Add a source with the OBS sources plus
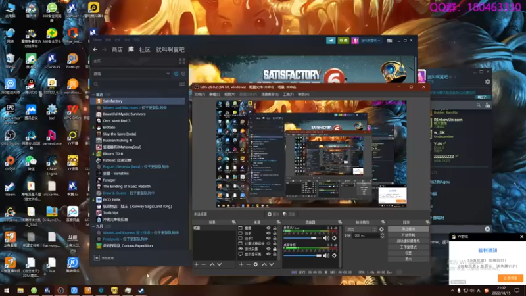The width and height of the screenshot is (526, 296). point(241,264)
